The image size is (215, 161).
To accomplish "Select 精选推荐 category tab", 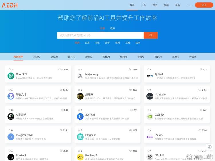I will (18, 57).
